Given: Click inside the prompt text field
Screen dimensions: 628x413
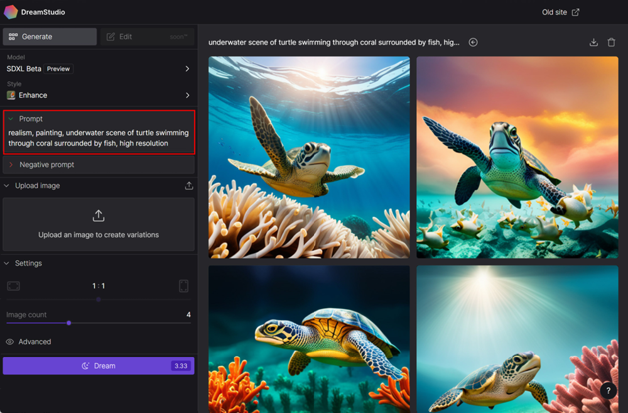Looking at the screenshot, I should pyautogui.click(x=99, y=138).
